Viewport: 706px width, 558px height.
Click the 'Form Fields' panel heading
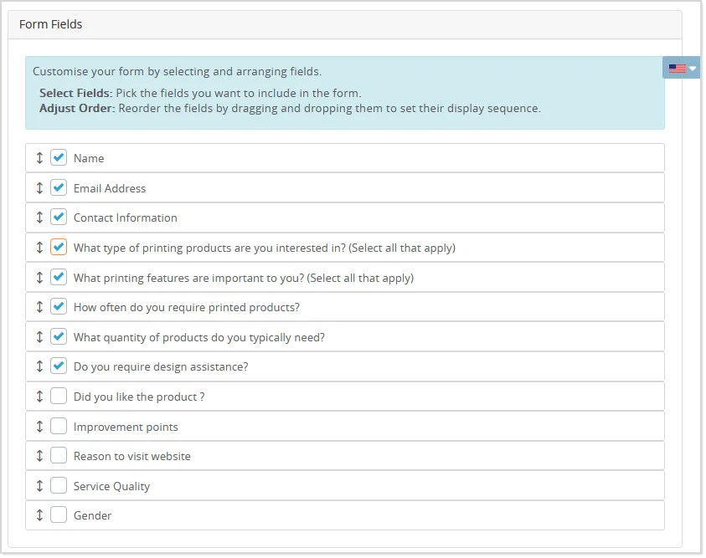[50, 24]
